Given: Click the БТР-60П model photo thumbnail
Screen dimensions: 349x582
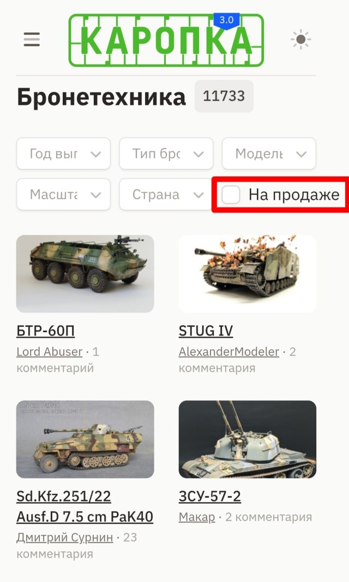Looking at the screenshot, I should pos(85,274).
